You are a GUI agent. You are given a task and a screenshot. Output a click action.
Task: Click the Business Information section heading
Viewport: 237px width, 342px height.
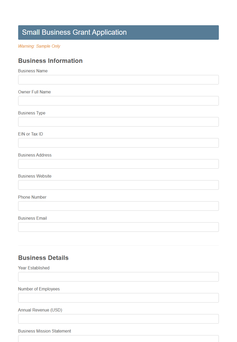click(x=50, y=61)
